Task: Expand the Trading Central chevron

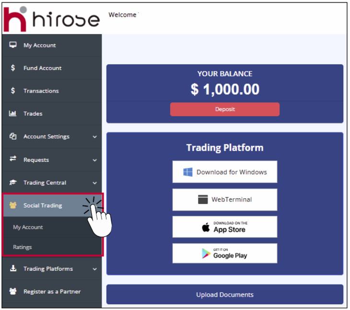Action: click(94, 183)
